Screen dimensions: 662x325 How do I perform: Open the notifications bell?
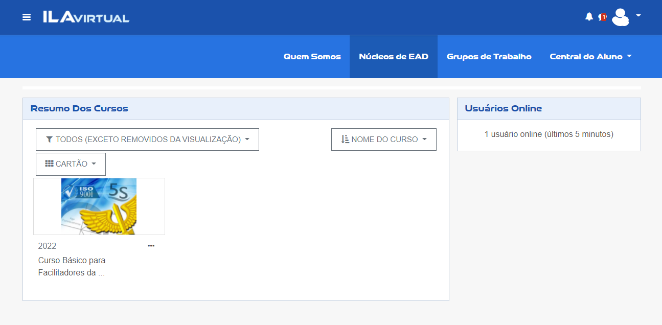[589, 17]
